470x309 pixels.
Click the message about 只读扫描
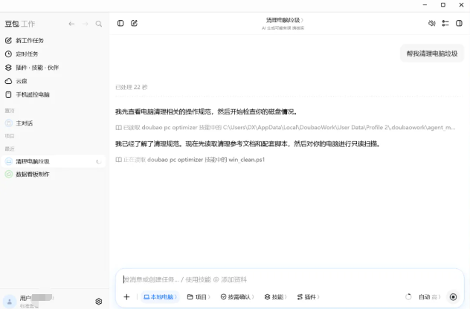coord(248,143)
